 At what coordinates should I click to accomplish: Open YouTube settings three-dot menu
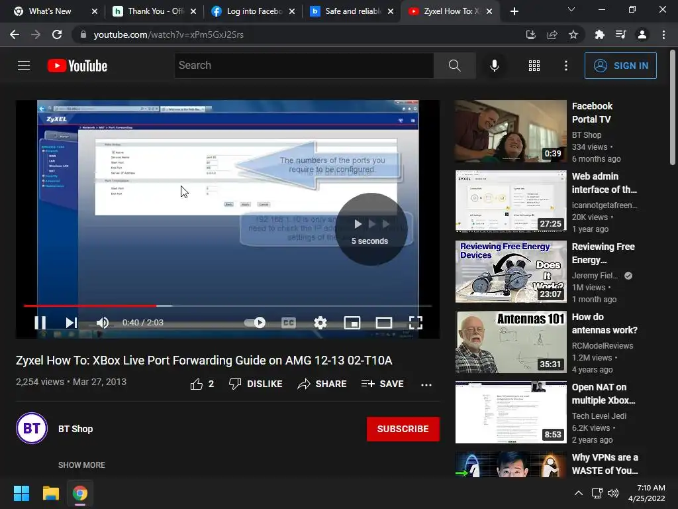tap(565, 66)
